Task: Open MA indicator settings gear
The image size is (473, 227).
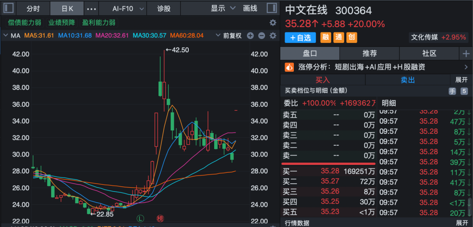Action: pyautogui.click(x=273, y=36)
